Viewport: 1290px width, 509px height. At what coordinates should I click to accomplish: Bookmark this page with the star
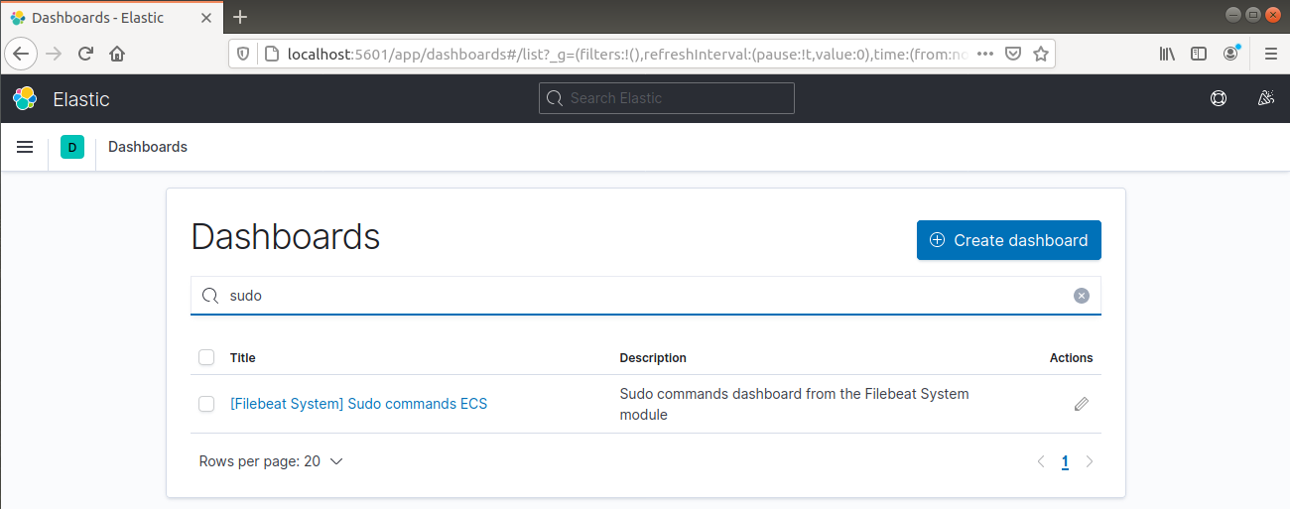pos(1040,54)
